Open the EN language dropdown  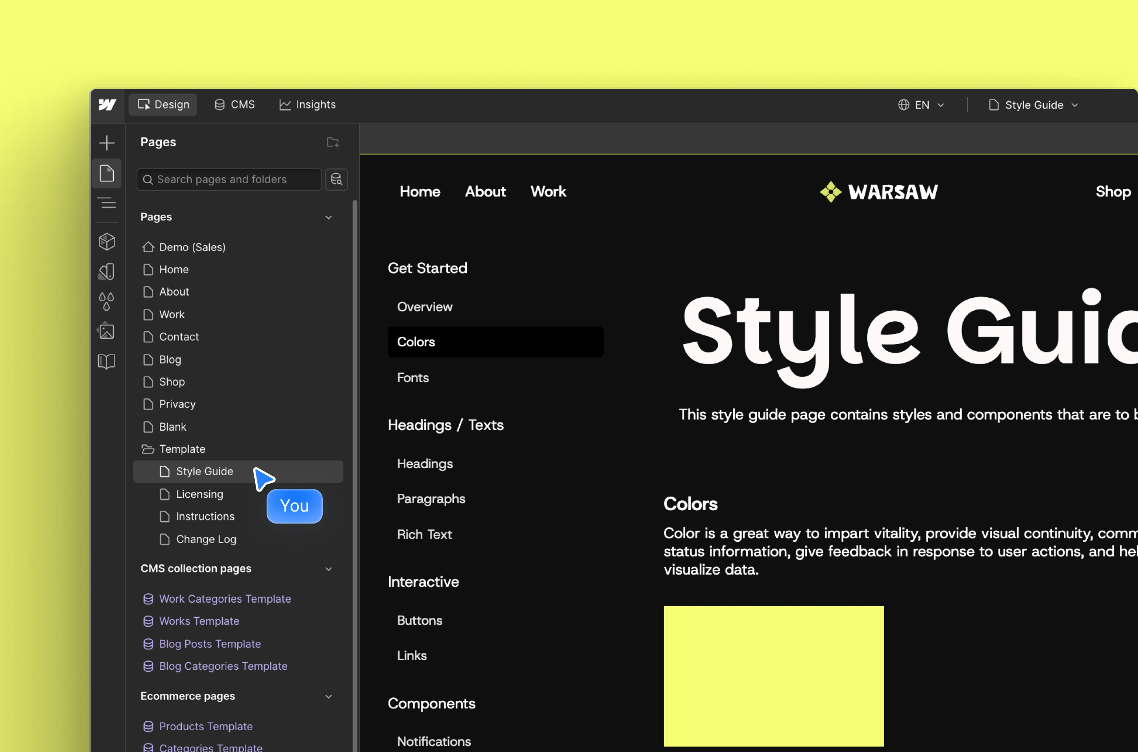tap(921, 104)
